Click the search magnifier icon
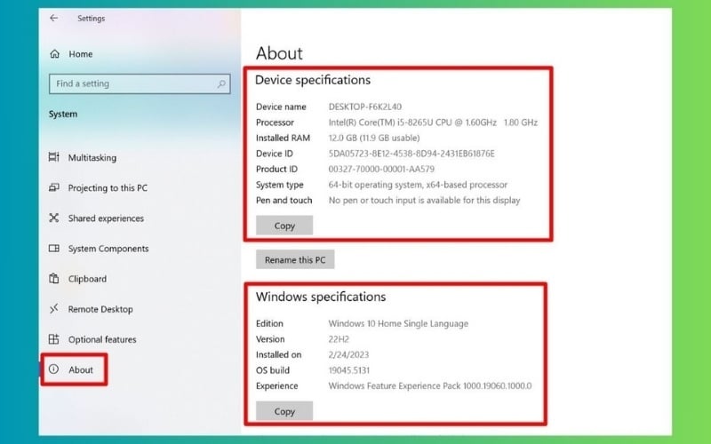Screen dimensions: 711x444 221,83
